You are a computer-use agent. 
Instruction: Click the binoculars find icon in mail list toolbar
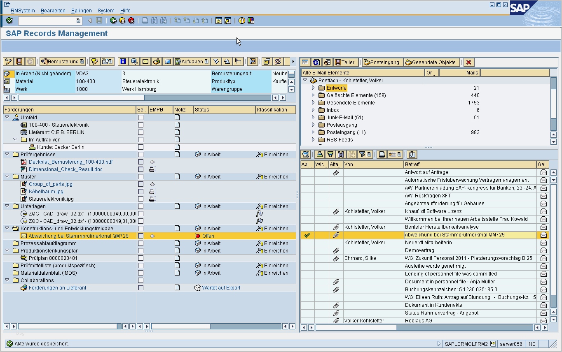coord(341,155)
